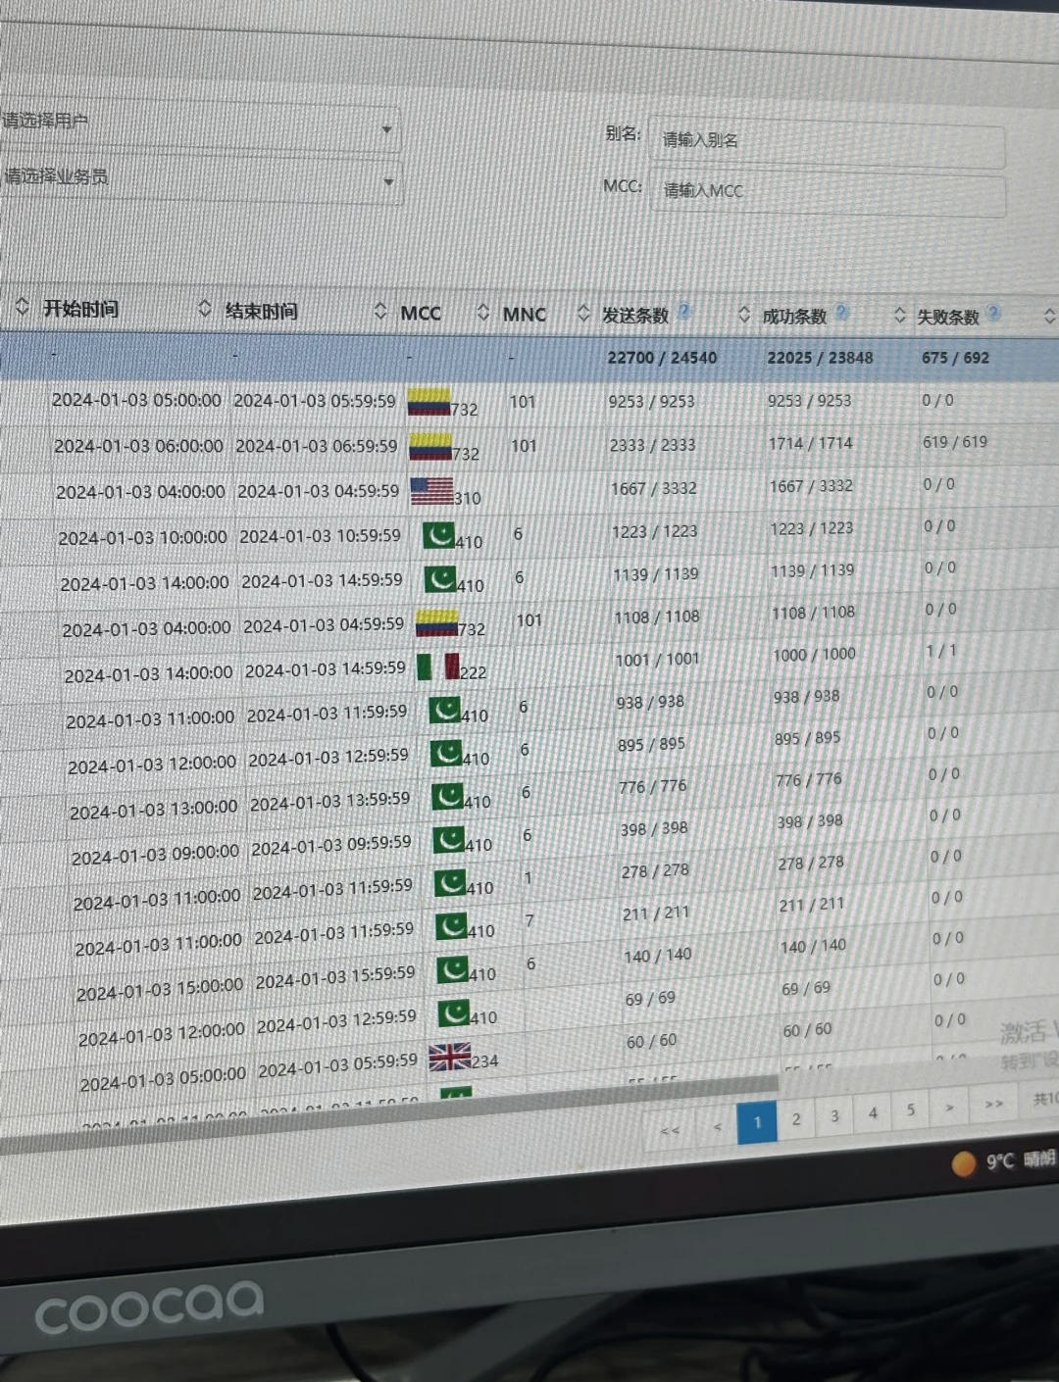This screenshot has height=1382, width=1059.
Task: Click start time 2024-01-03 09:00:00
Action: pyautogui.click(x=155, y=855)
